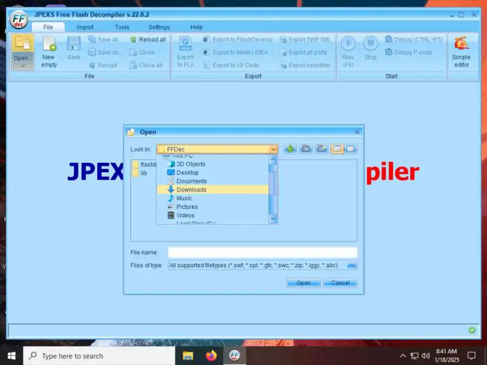Screen dimensions: 487x365
Task: Click Save all in ribbon
Action: click(103, 39)
